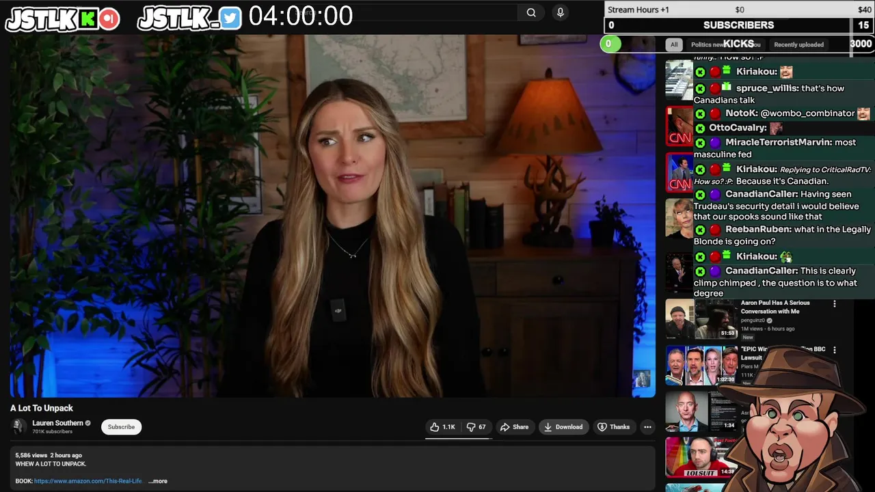Click the green gift icon beside spruce_willis
This screenshot has width=875, height=492.
coord(727,87)
